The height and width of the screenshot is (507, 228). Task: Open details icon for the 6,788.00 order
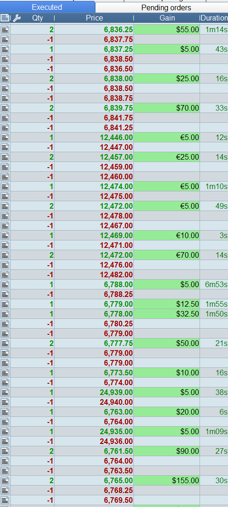pyautogui.click(x=5, y=284)
